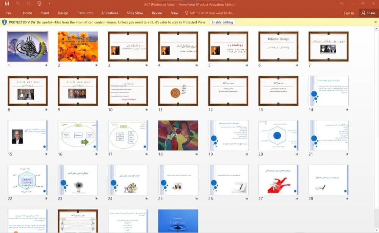Select the 'Behavior Therapy' slide 6 thumbnail

pos(279,46)
